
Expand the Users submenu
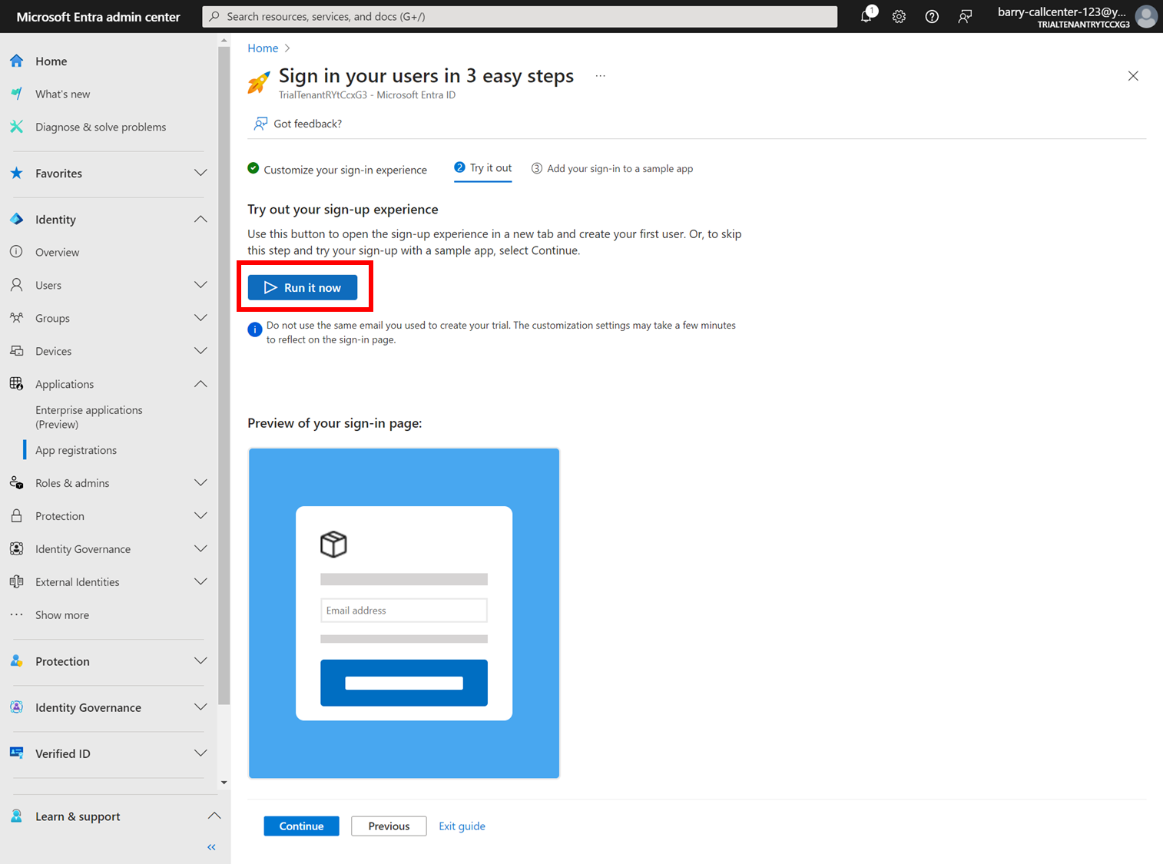200,285
